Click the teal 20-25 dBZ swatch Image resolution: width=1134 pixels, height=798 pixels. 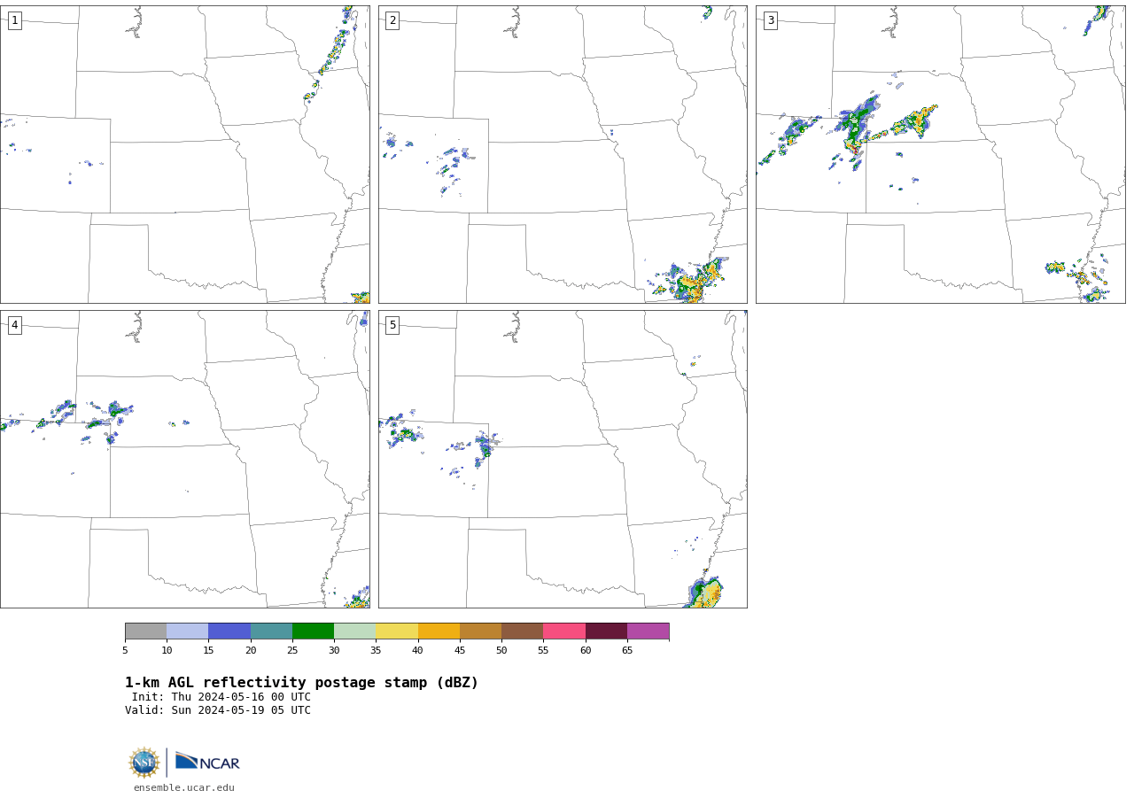(x=271, y=631)
